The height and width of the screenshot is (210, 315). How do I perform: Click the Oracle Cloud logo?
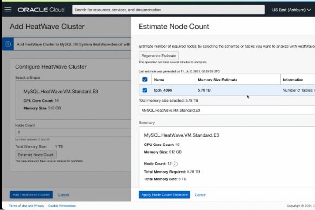[41, 10]
